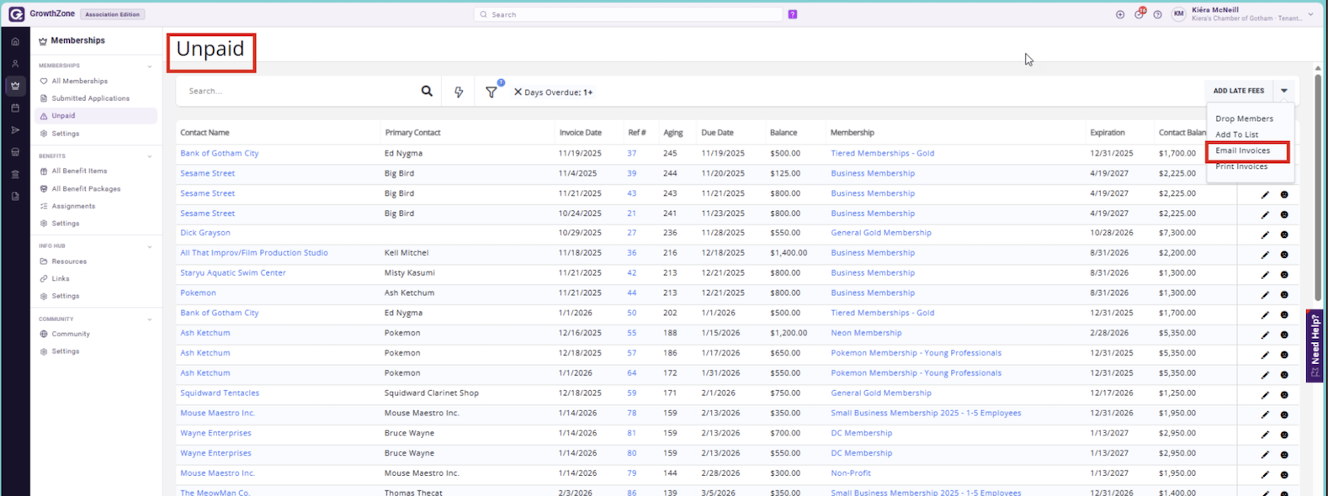Click round face icon on Mouse Maestro ref 79 row
The height and width of the screenshot is (496, 1328).
pos(1284,475)
